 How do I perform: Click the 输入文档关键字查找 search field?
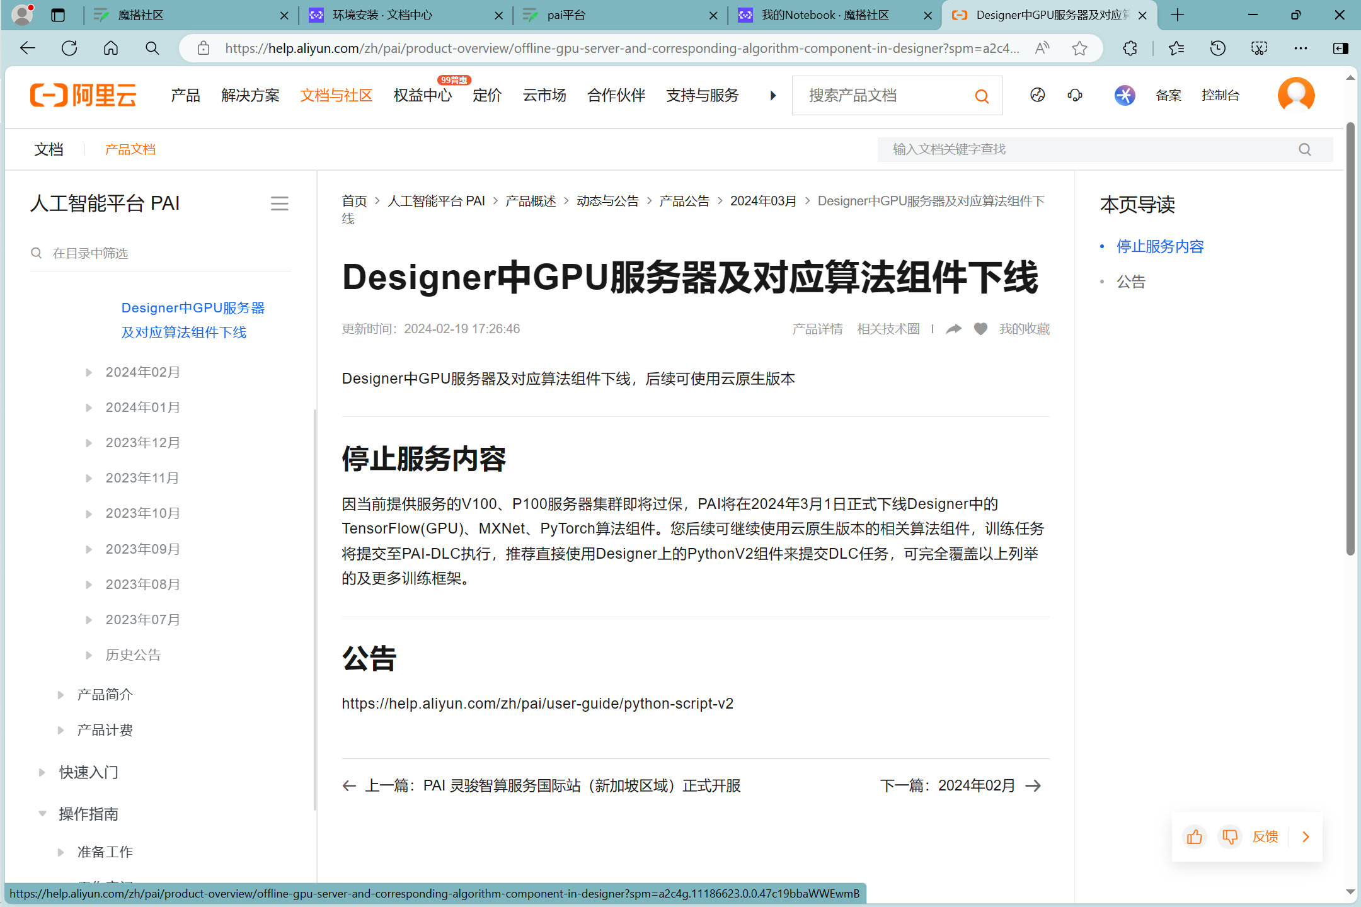point(1105,149)
